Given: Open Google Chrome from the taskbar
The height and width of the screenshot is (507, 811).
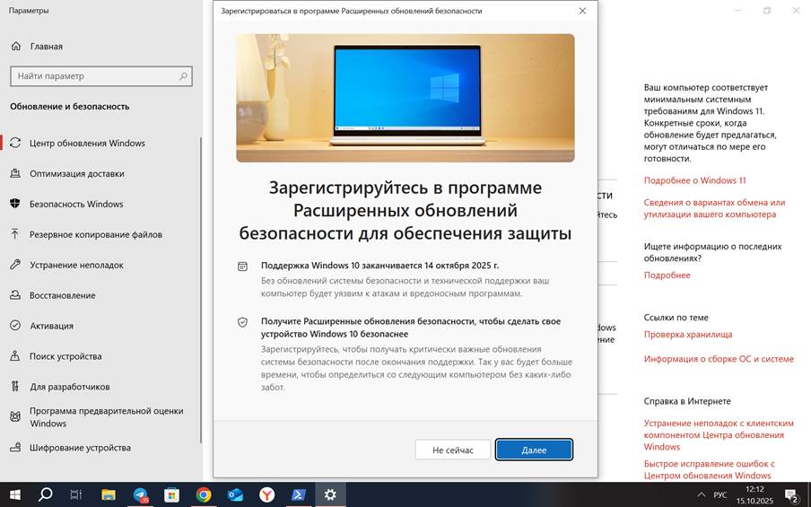Looking at the screenshot, I should (x=204, y=494).
